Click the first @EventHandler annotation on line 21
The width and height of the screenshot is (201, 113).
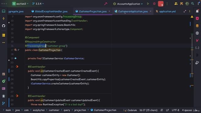[x=36, y=67]
